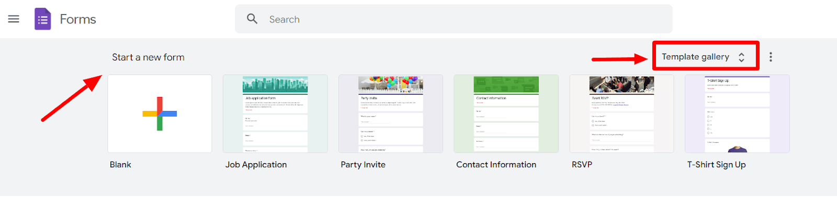Click the search magnifier icon

pyautogui.click(x=252, y=19)
